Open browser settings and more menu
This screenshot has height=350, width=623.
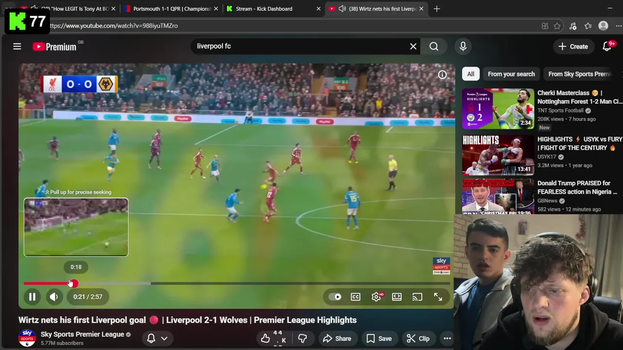tap(619, 26)
